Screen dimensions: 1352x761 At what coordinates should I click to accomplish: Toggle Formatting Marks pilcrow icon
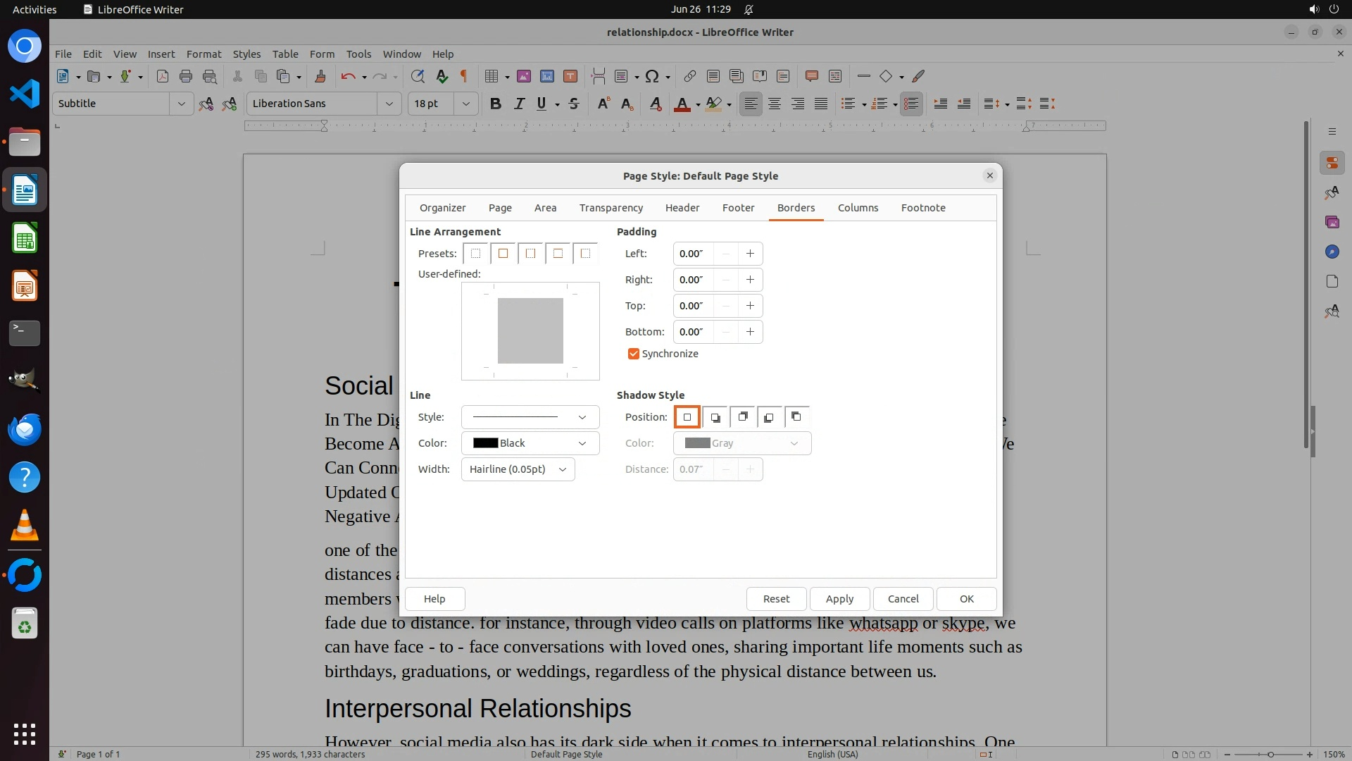[x=463, y=76]
